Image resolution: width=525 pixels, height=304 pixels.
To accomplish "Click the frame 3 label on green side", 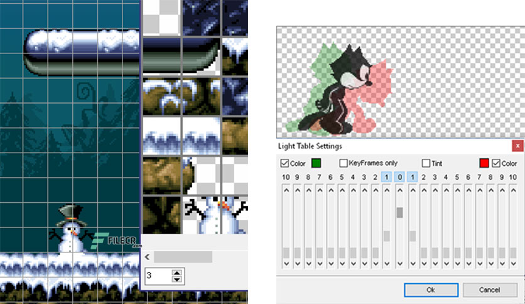I will [364, 177].
